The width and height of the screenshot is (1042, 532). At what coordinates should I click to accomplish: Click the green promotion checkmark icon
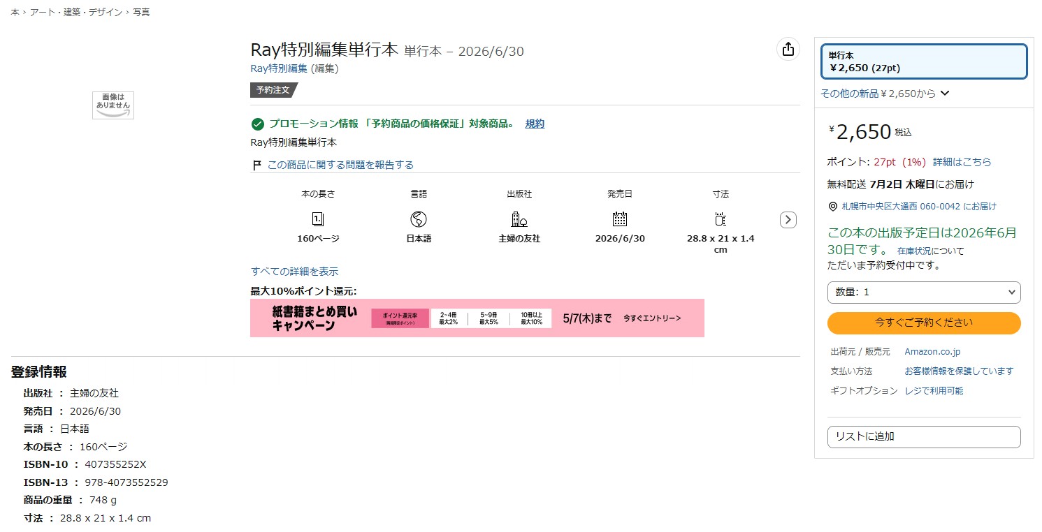(x=257, y=124)
